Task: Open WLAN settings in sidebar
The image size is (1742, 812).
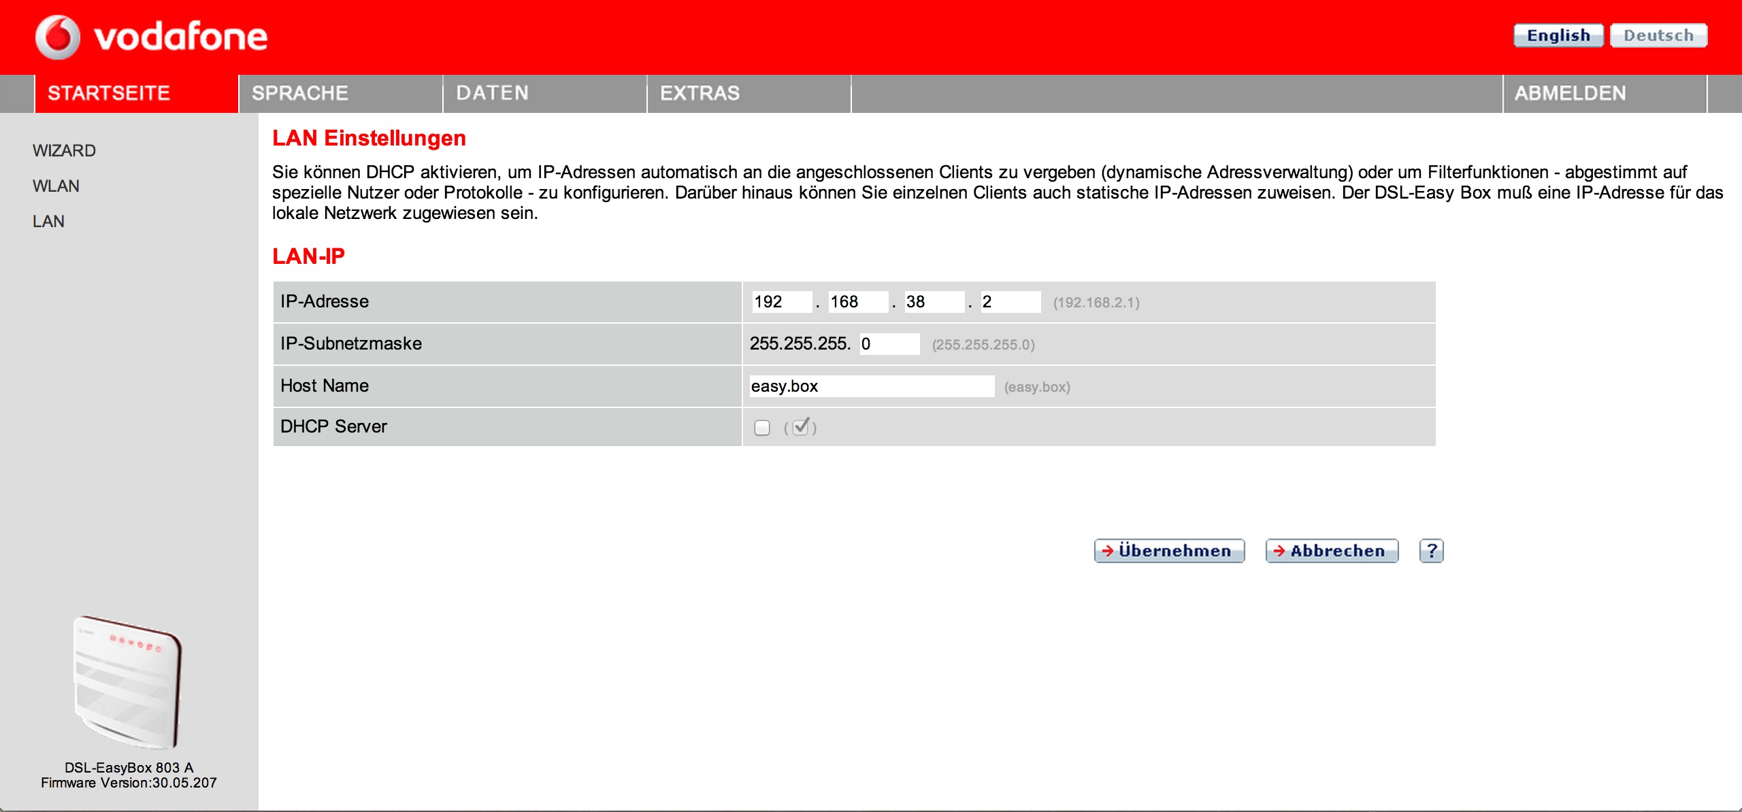Action: point(56,186)
